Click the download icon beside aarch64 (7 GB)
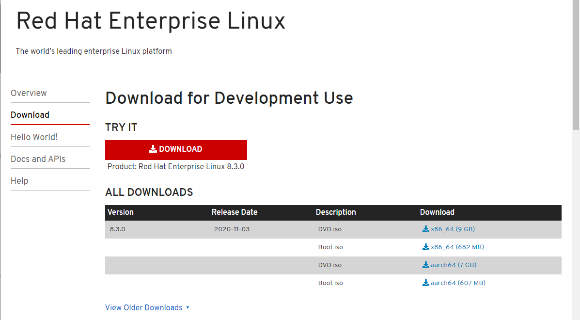580x320 pixels. pos(426,265)
